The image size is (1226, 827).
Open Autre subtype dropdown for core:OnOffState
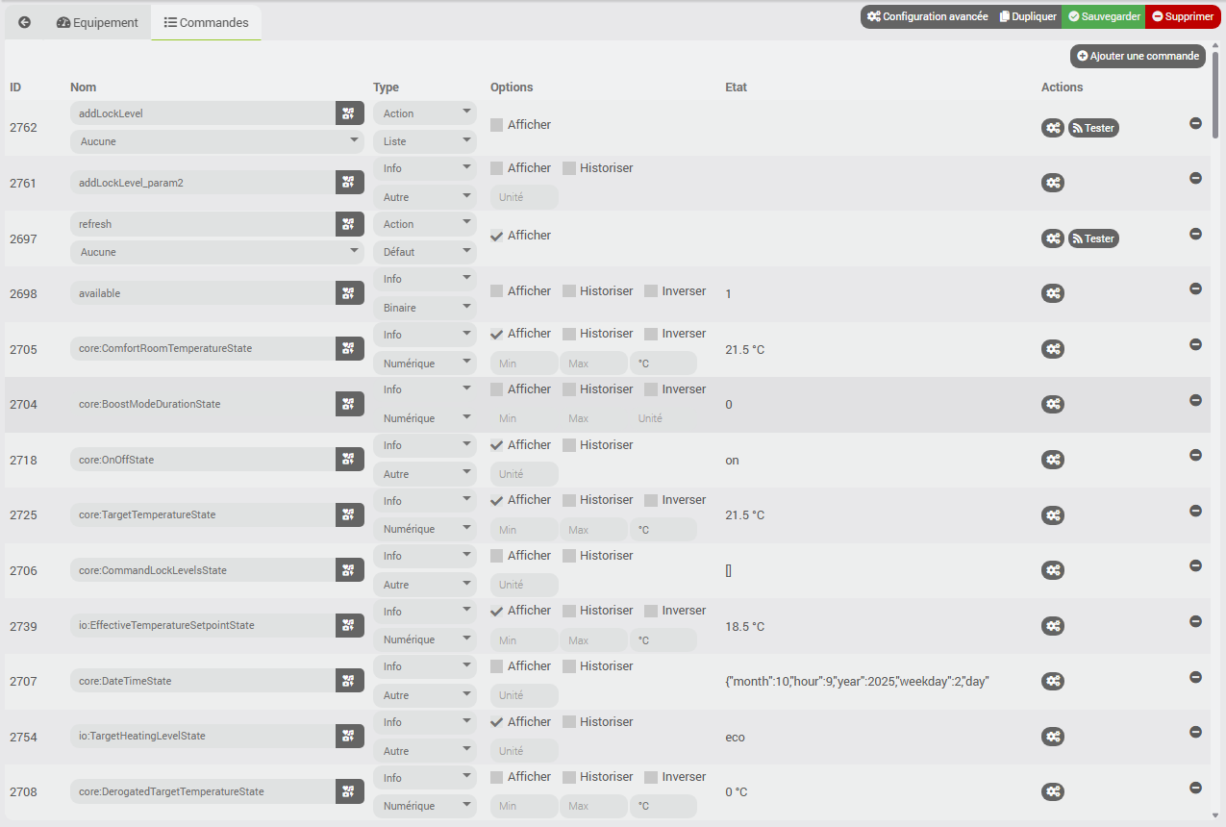425,474
